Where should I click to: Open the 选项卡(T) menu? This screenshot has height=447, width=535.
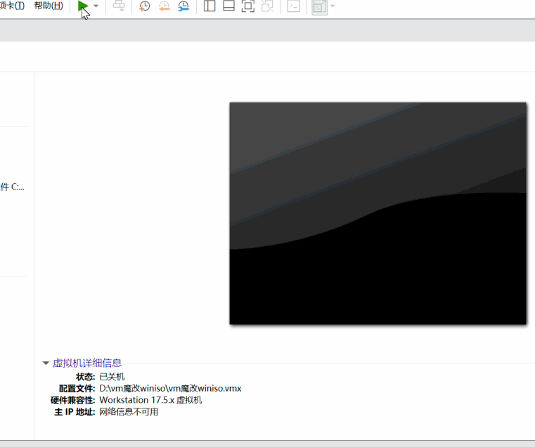(12, 6)
